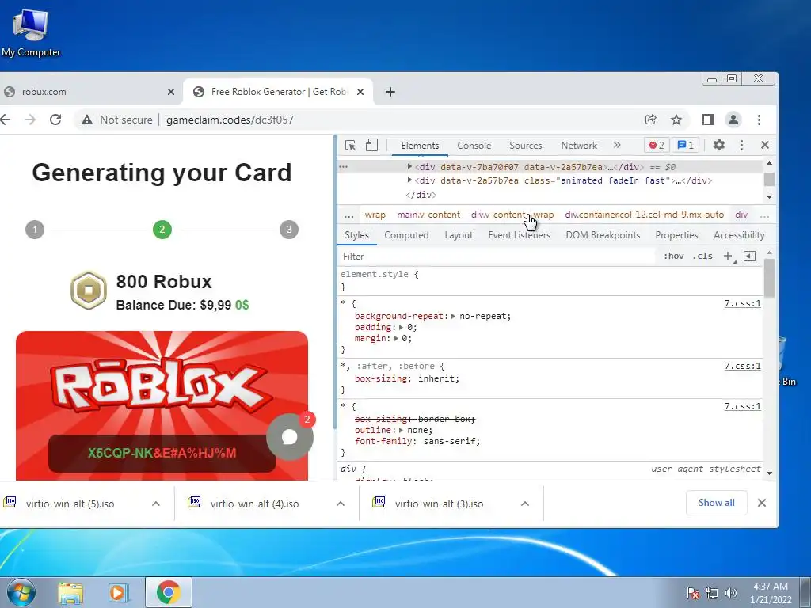Viewport: 811px width, 608px height.
Task: Close the Free Roblox Generator tab
Action: [360, 92]
